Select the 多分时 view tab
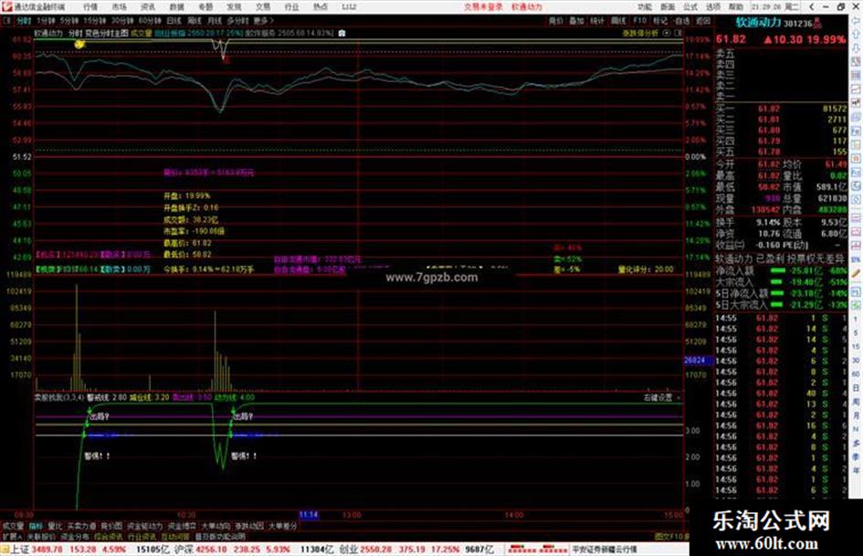The width and height of the screenshot is (863, 556). pyautogui.click(x=237, y=20)
